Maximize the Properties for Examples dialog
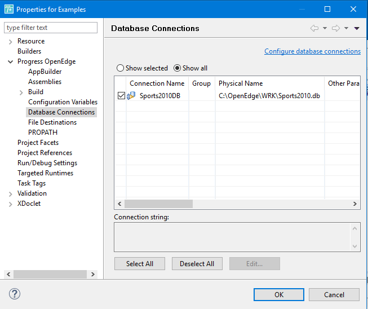This screenshot has height=309, width=368. click(327, 9)
